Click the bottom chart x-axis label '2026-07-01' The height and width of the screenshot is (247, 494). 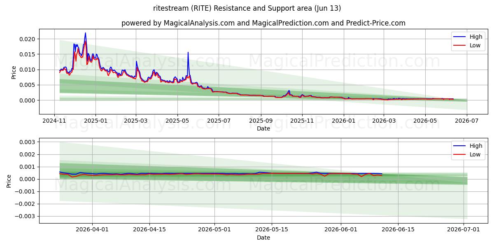tap(464, 229)
